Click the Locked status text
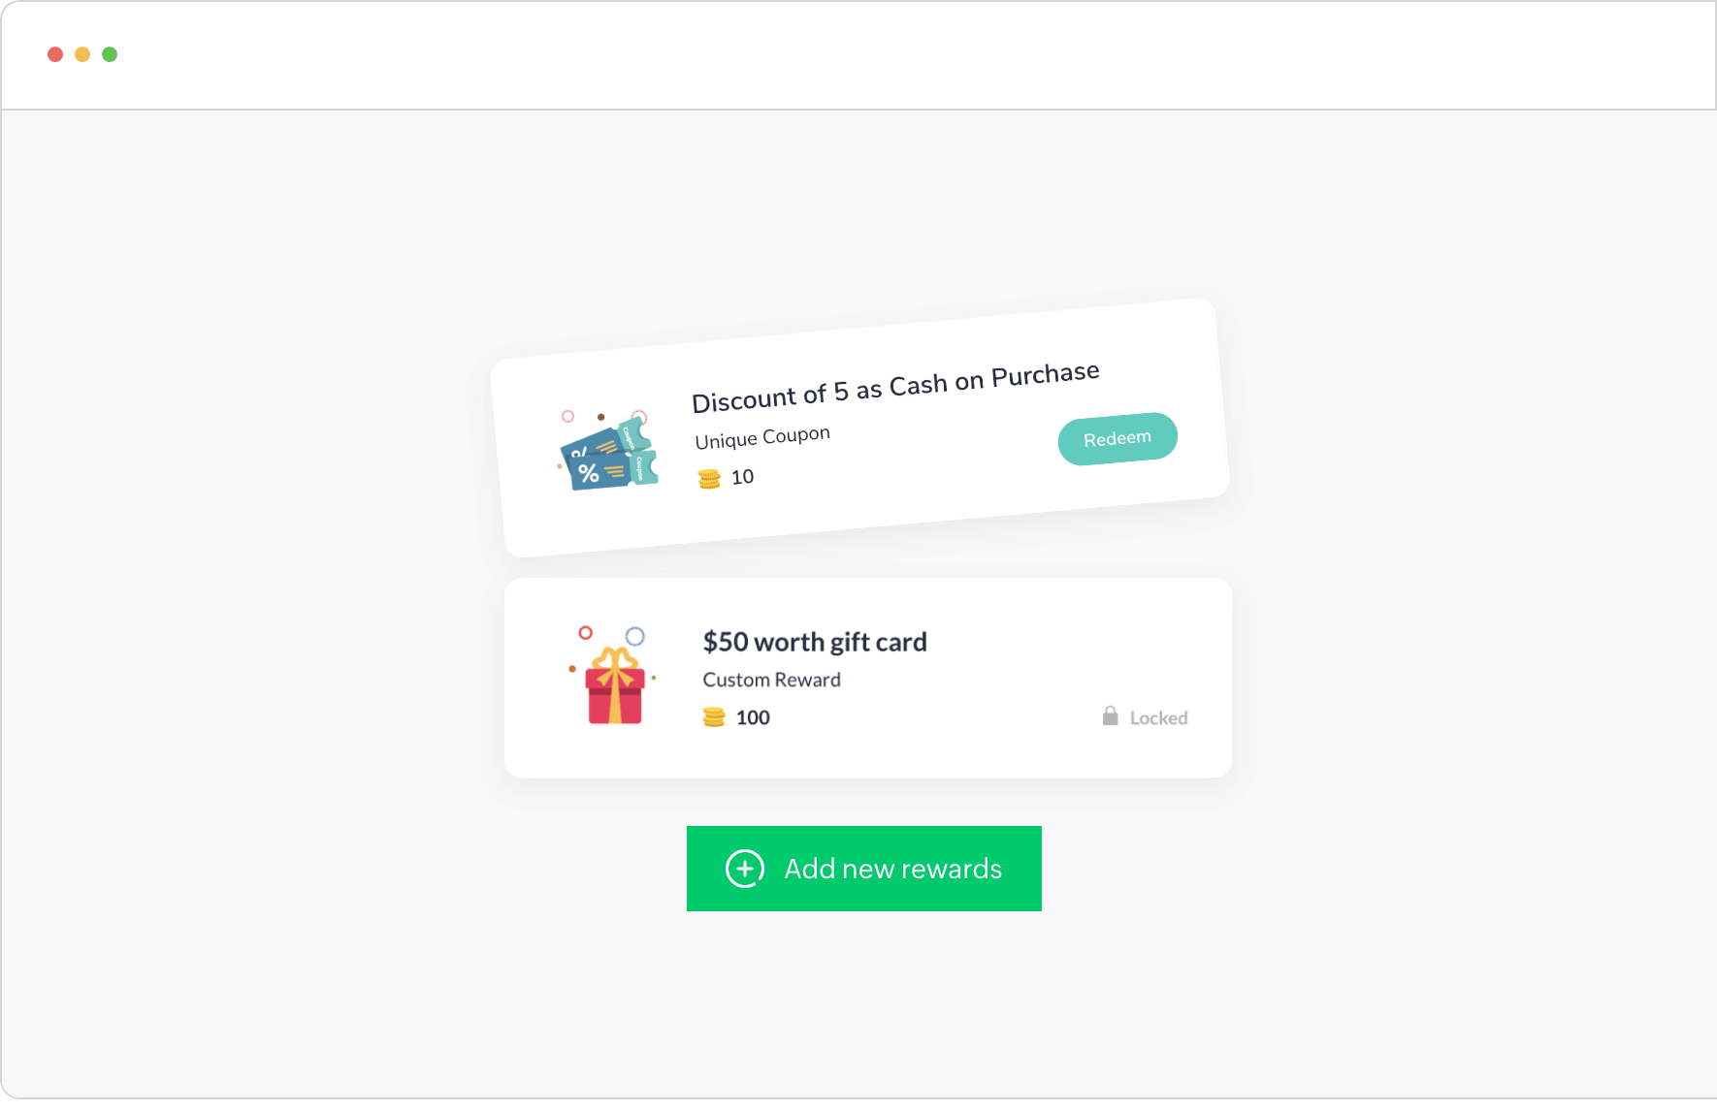The height and width of the screenshot is (1110, 1717). (x=1158, y=718)
